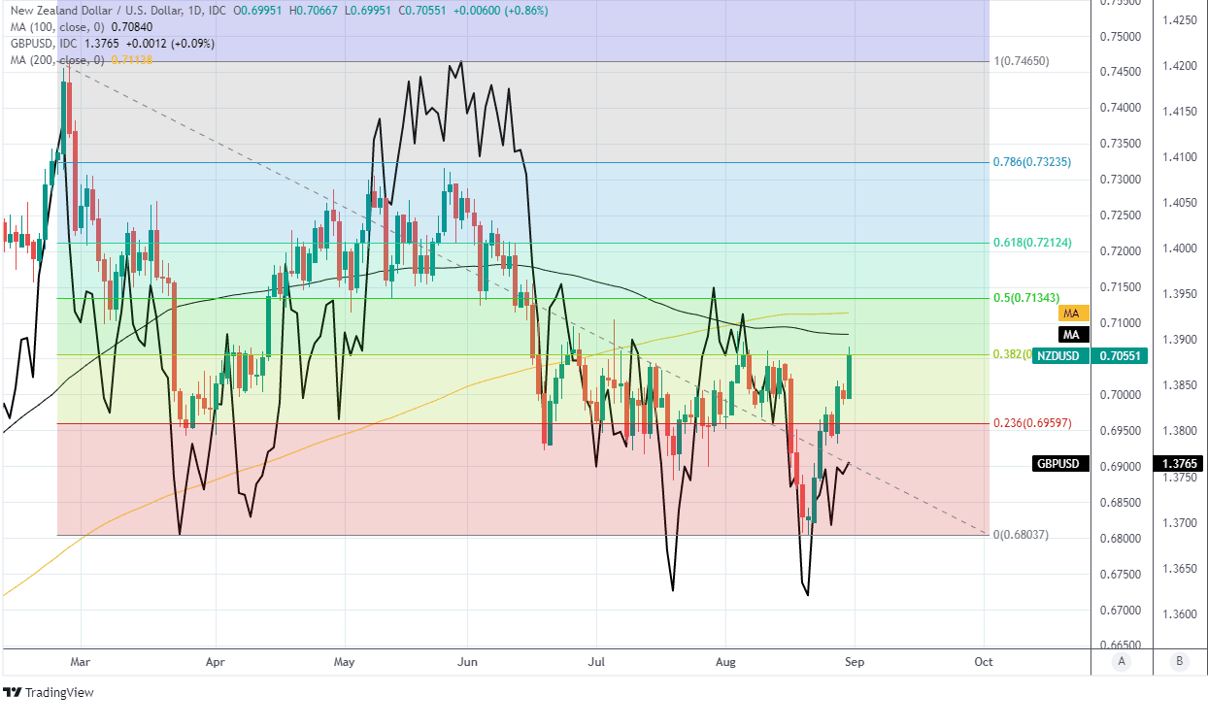
Task: Click the Fibonacci 0.786 (0.73235) label
Action: 1032,162
